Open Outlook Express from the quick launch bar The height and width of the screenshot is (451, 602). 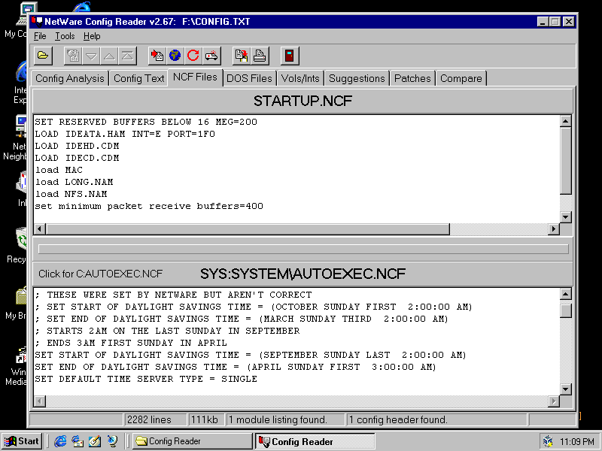[78, 441]
